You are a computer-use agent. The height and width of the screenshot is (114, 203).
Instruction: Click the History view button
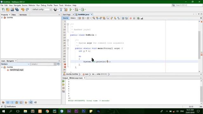[x=73, y=18]
